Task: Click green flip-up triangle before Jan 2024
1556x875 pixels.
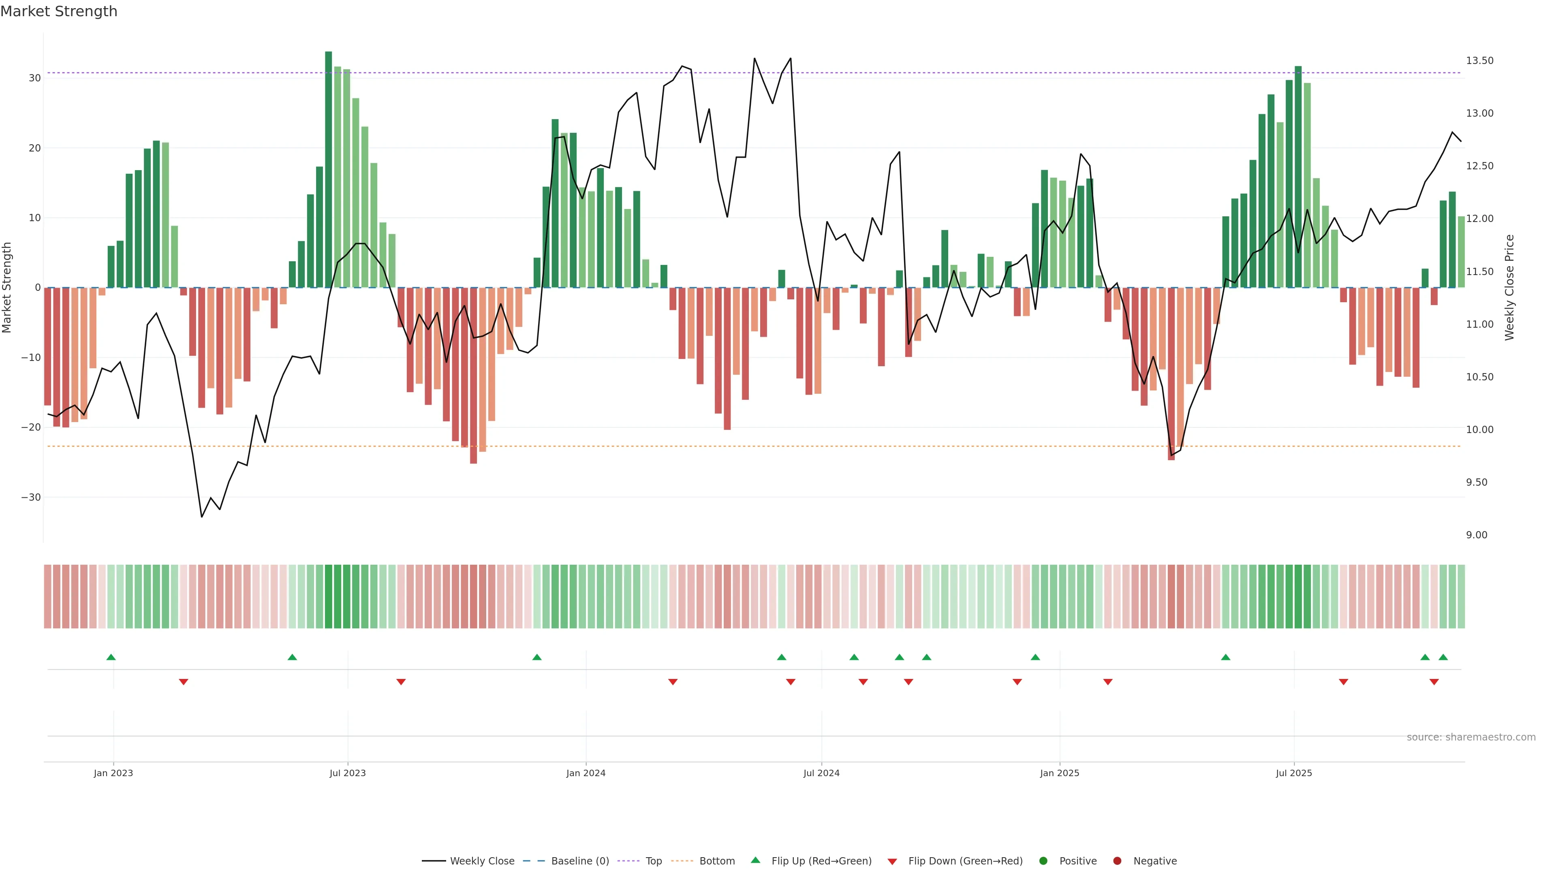Action: point(537,657)
